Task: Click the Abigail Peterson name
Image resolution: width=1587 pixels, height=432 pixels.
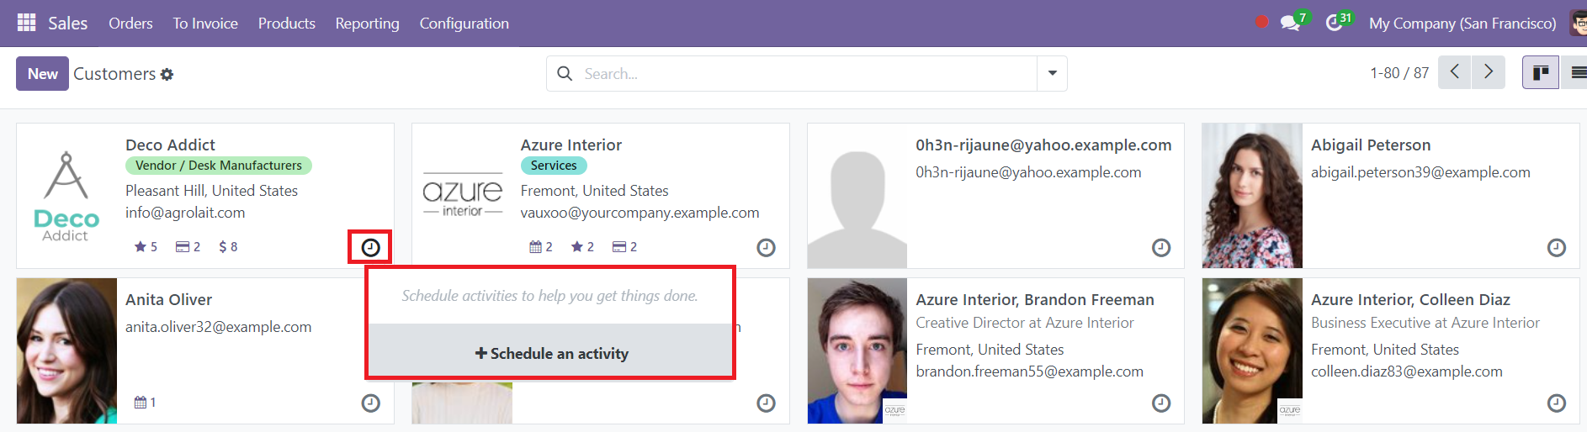Action: point(1371,145)
